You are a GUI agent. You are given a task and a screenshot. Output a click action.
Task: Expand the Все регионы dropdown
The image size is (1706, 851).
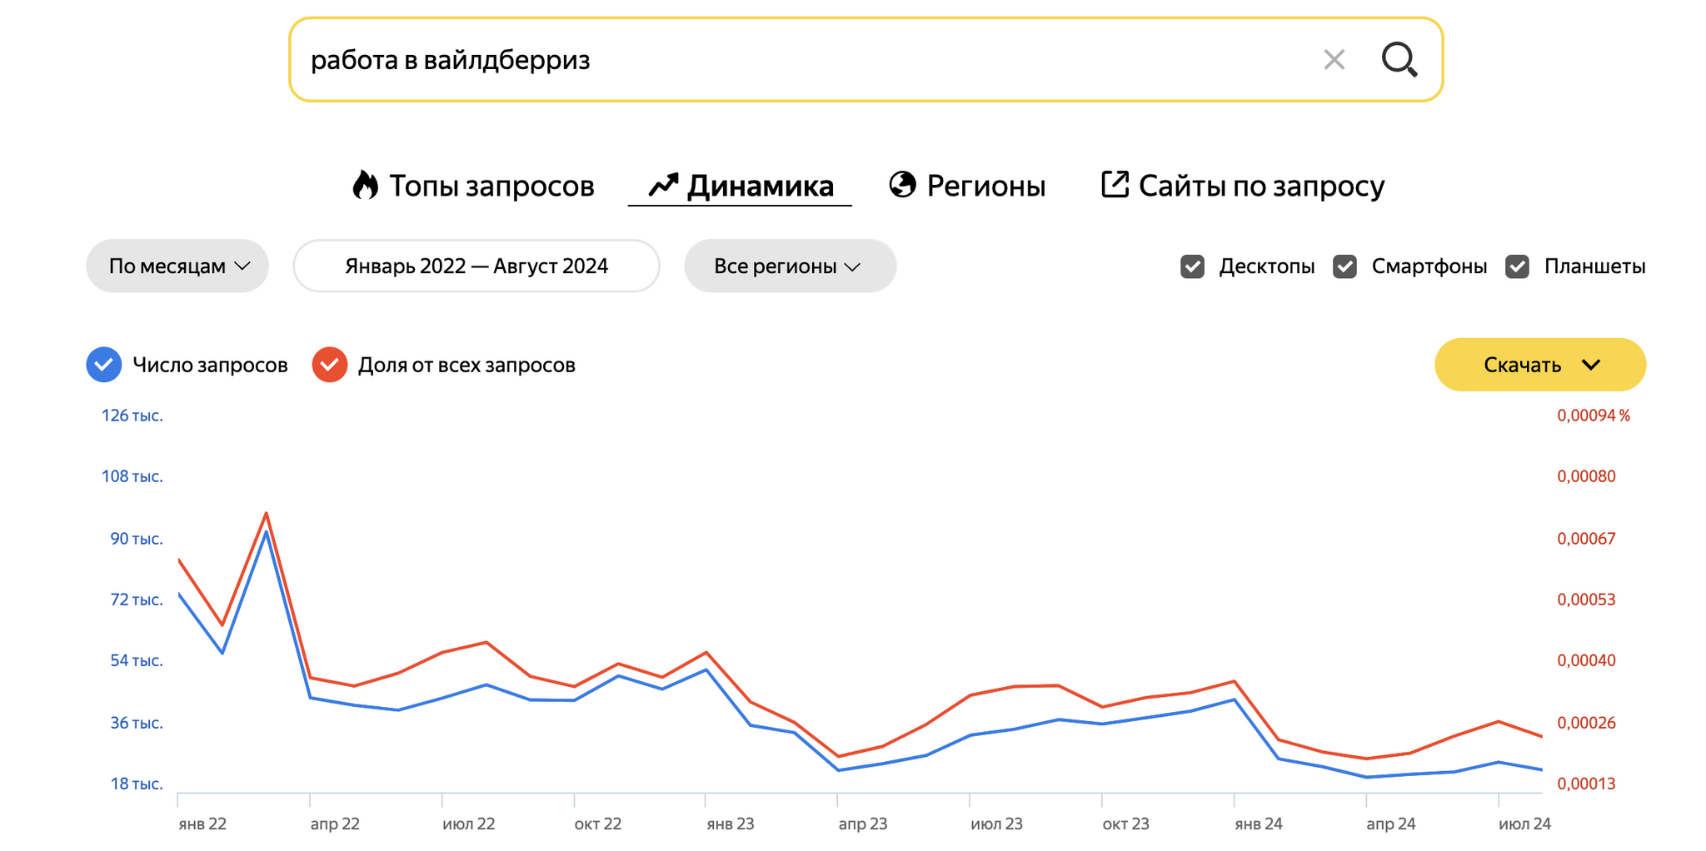tap(789, 266)
